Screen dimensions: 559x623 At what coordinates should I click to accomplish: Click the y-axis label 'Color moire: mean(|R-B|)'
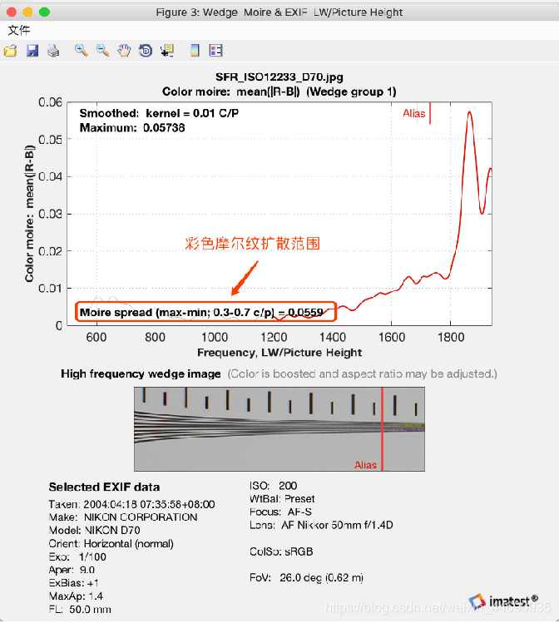pos(29,214)
